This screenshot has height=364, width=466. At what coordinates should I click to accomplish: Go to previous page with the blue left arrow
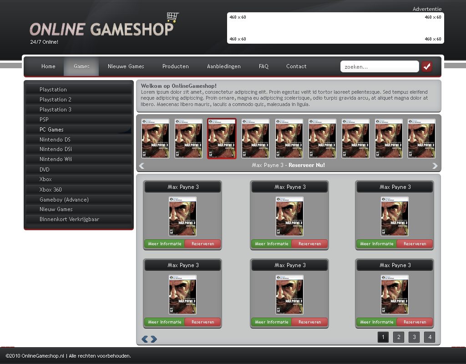[x=145, y=339]
